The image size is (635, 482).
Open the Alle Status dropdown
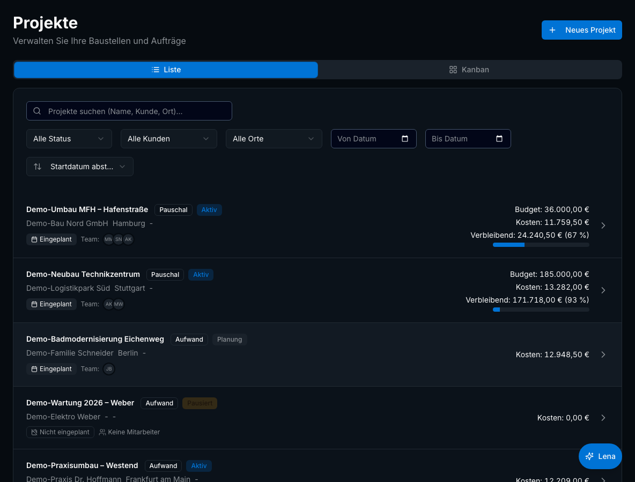tap(69, 139)
